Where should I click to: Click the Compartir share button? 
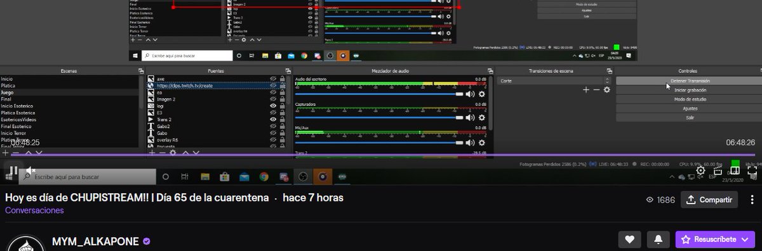(709, 200)
